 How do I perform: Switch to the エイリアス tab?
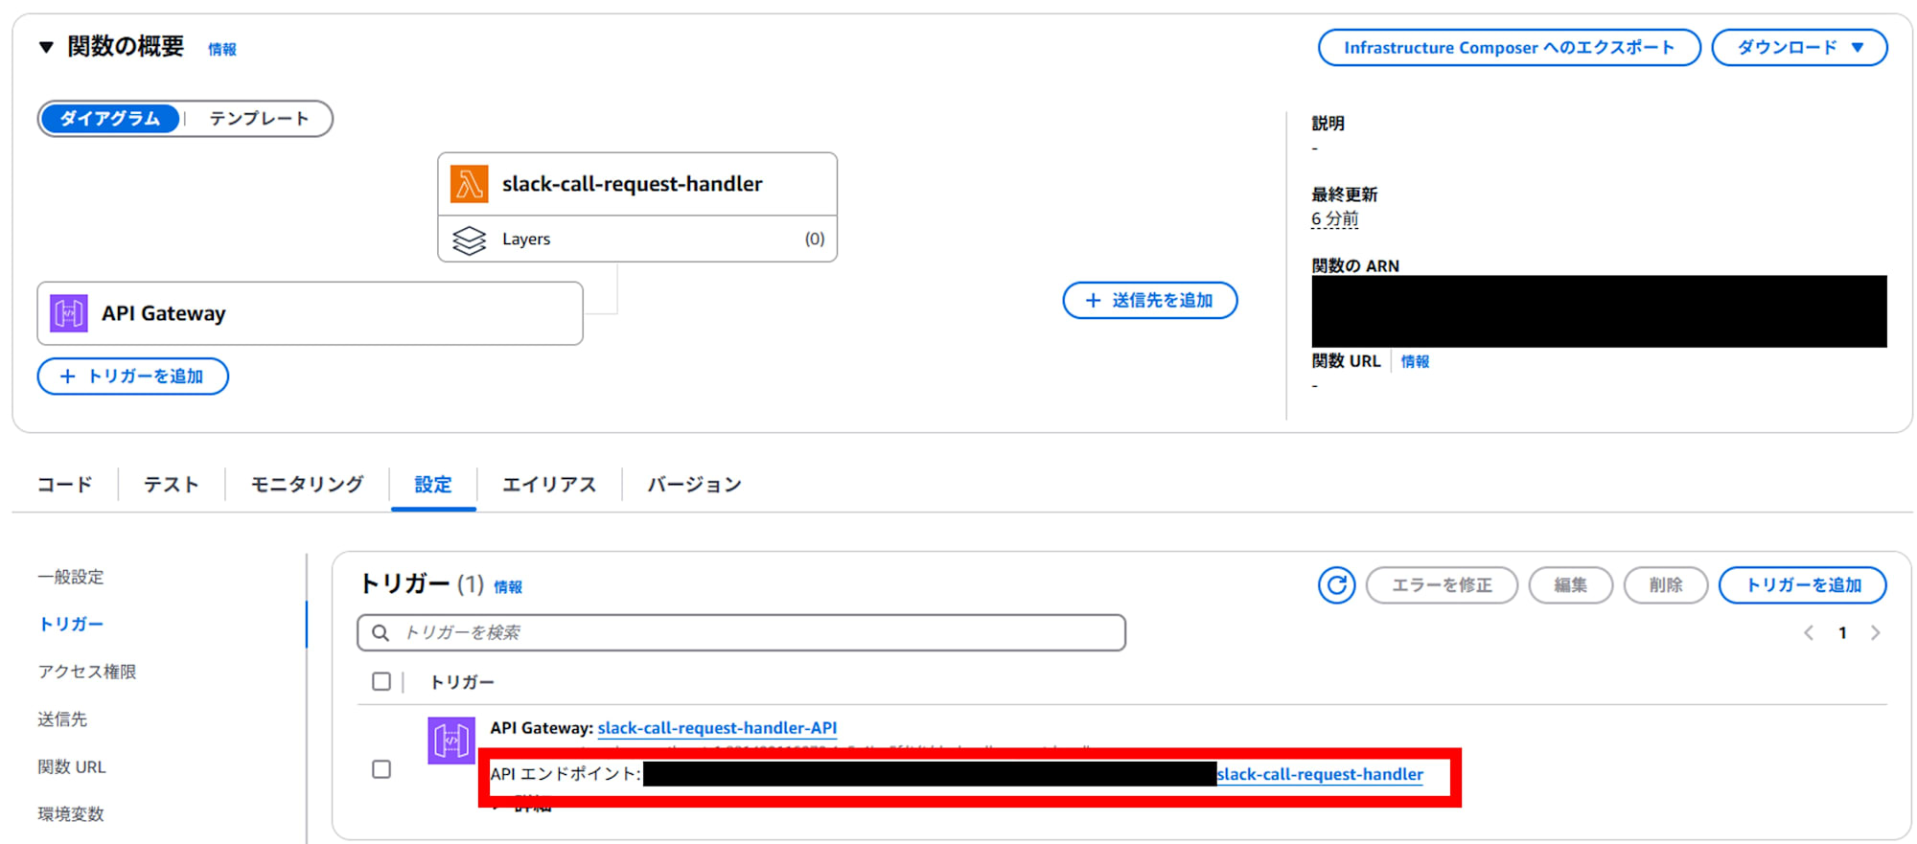(549, 485)
